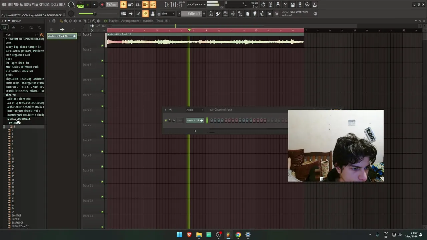Open the mixer icon
The image size is (427, 240).
[x=233, y=14]
